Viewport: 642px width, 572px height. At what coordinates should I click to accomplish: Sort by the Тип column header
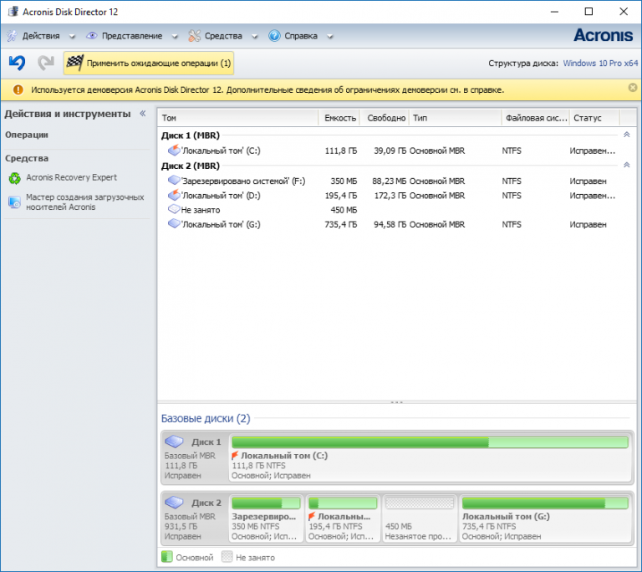(x=456, y=118)
